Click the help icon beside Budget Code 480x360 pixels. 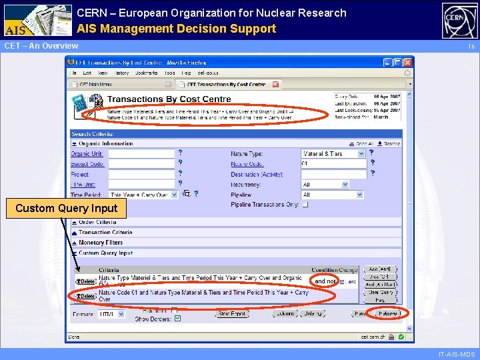click(x=180, y=162)
